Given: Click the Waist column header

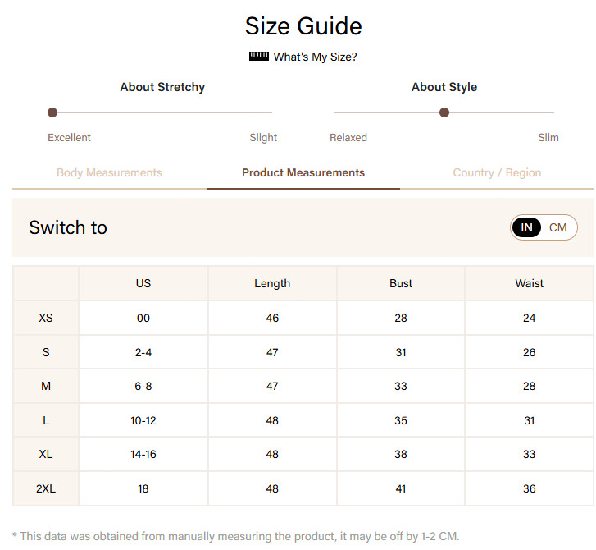Looking at the screenshot, I should tap(529, 283).
